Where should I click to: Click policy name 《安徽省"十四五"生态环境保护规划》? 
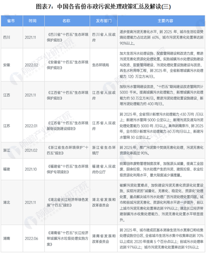[67, 65]
